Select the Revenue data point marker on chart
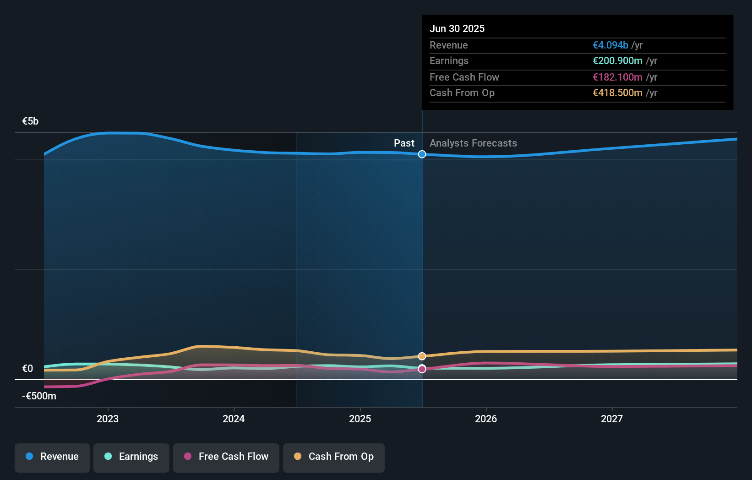752x480 pixels. click(x=422, y=154)
